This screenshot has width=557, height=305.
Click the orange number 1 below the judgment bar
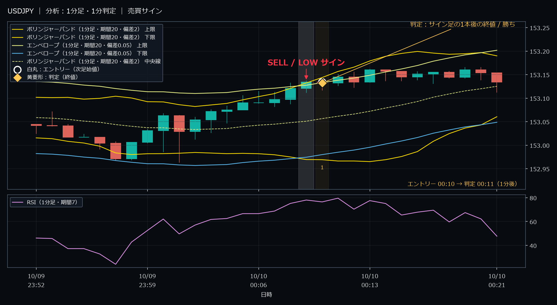pos(322,167)
